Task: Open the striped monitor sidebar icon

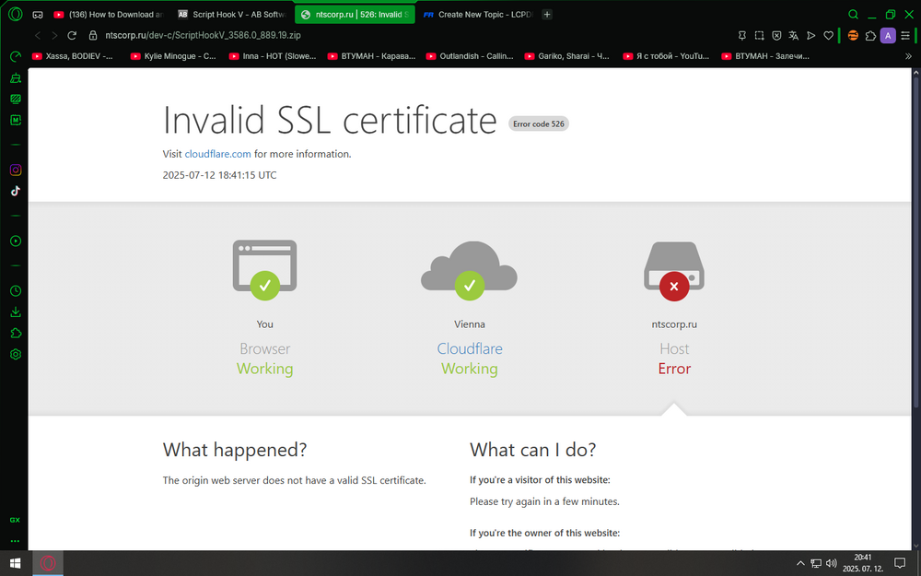Action: 16,99
